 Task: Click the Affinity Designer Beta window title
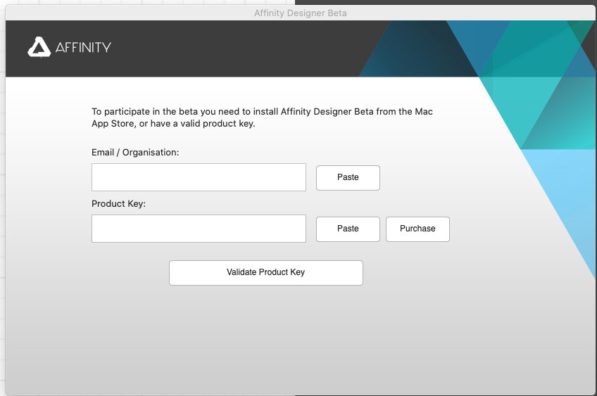point(301,13)
